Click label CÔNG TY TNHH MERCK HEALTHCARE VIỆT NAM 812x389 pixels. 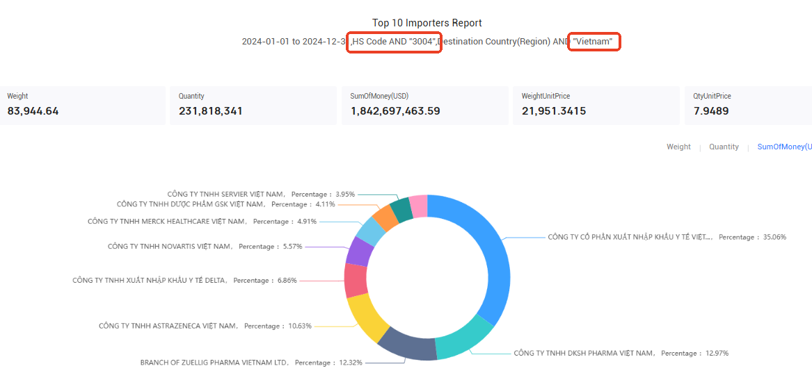coord(168,222)
